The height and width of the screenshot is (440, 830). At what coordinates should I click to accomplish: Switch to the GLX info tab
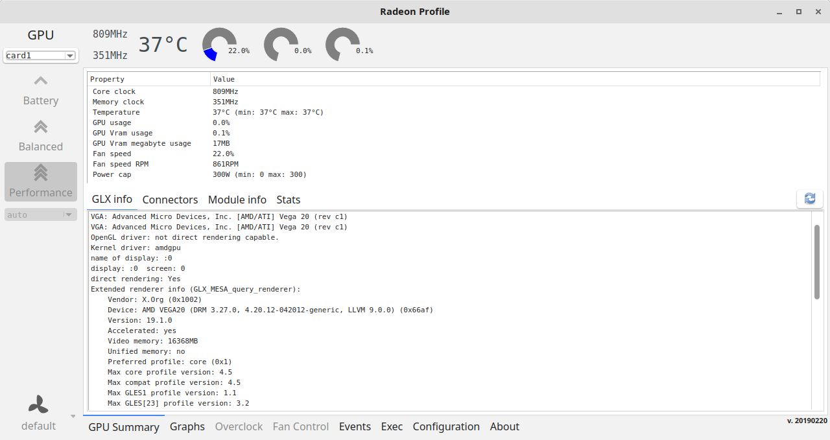coord(112,200)
